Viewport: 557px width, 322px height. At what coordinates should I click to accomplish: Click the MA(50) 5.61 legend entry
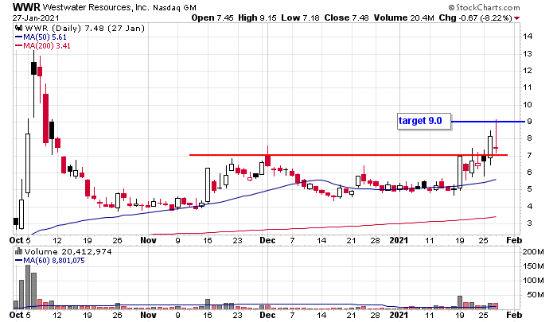coord(41,37)
